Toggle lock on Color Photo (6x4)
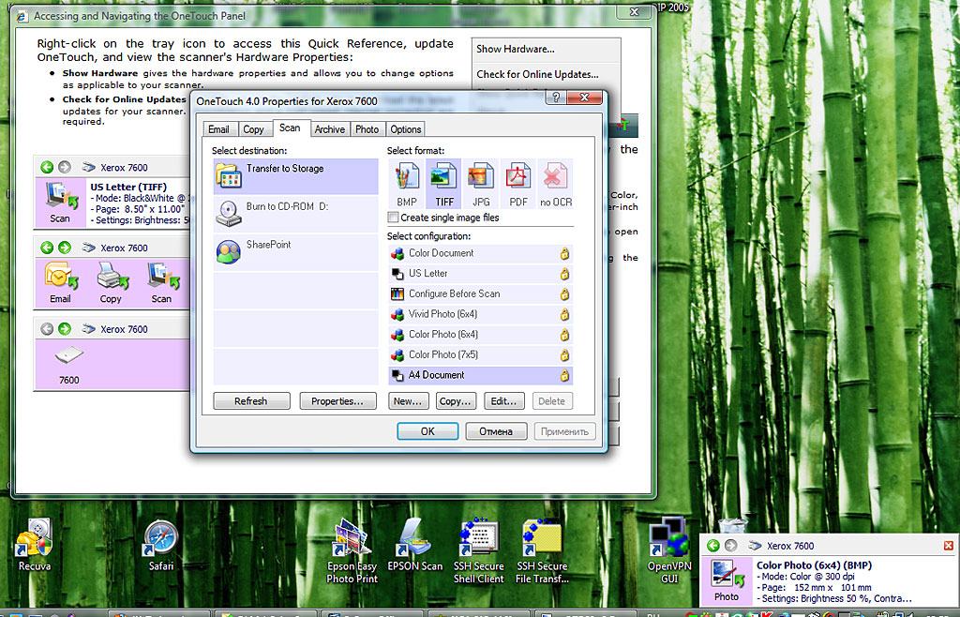 click(x=564, y=335)
